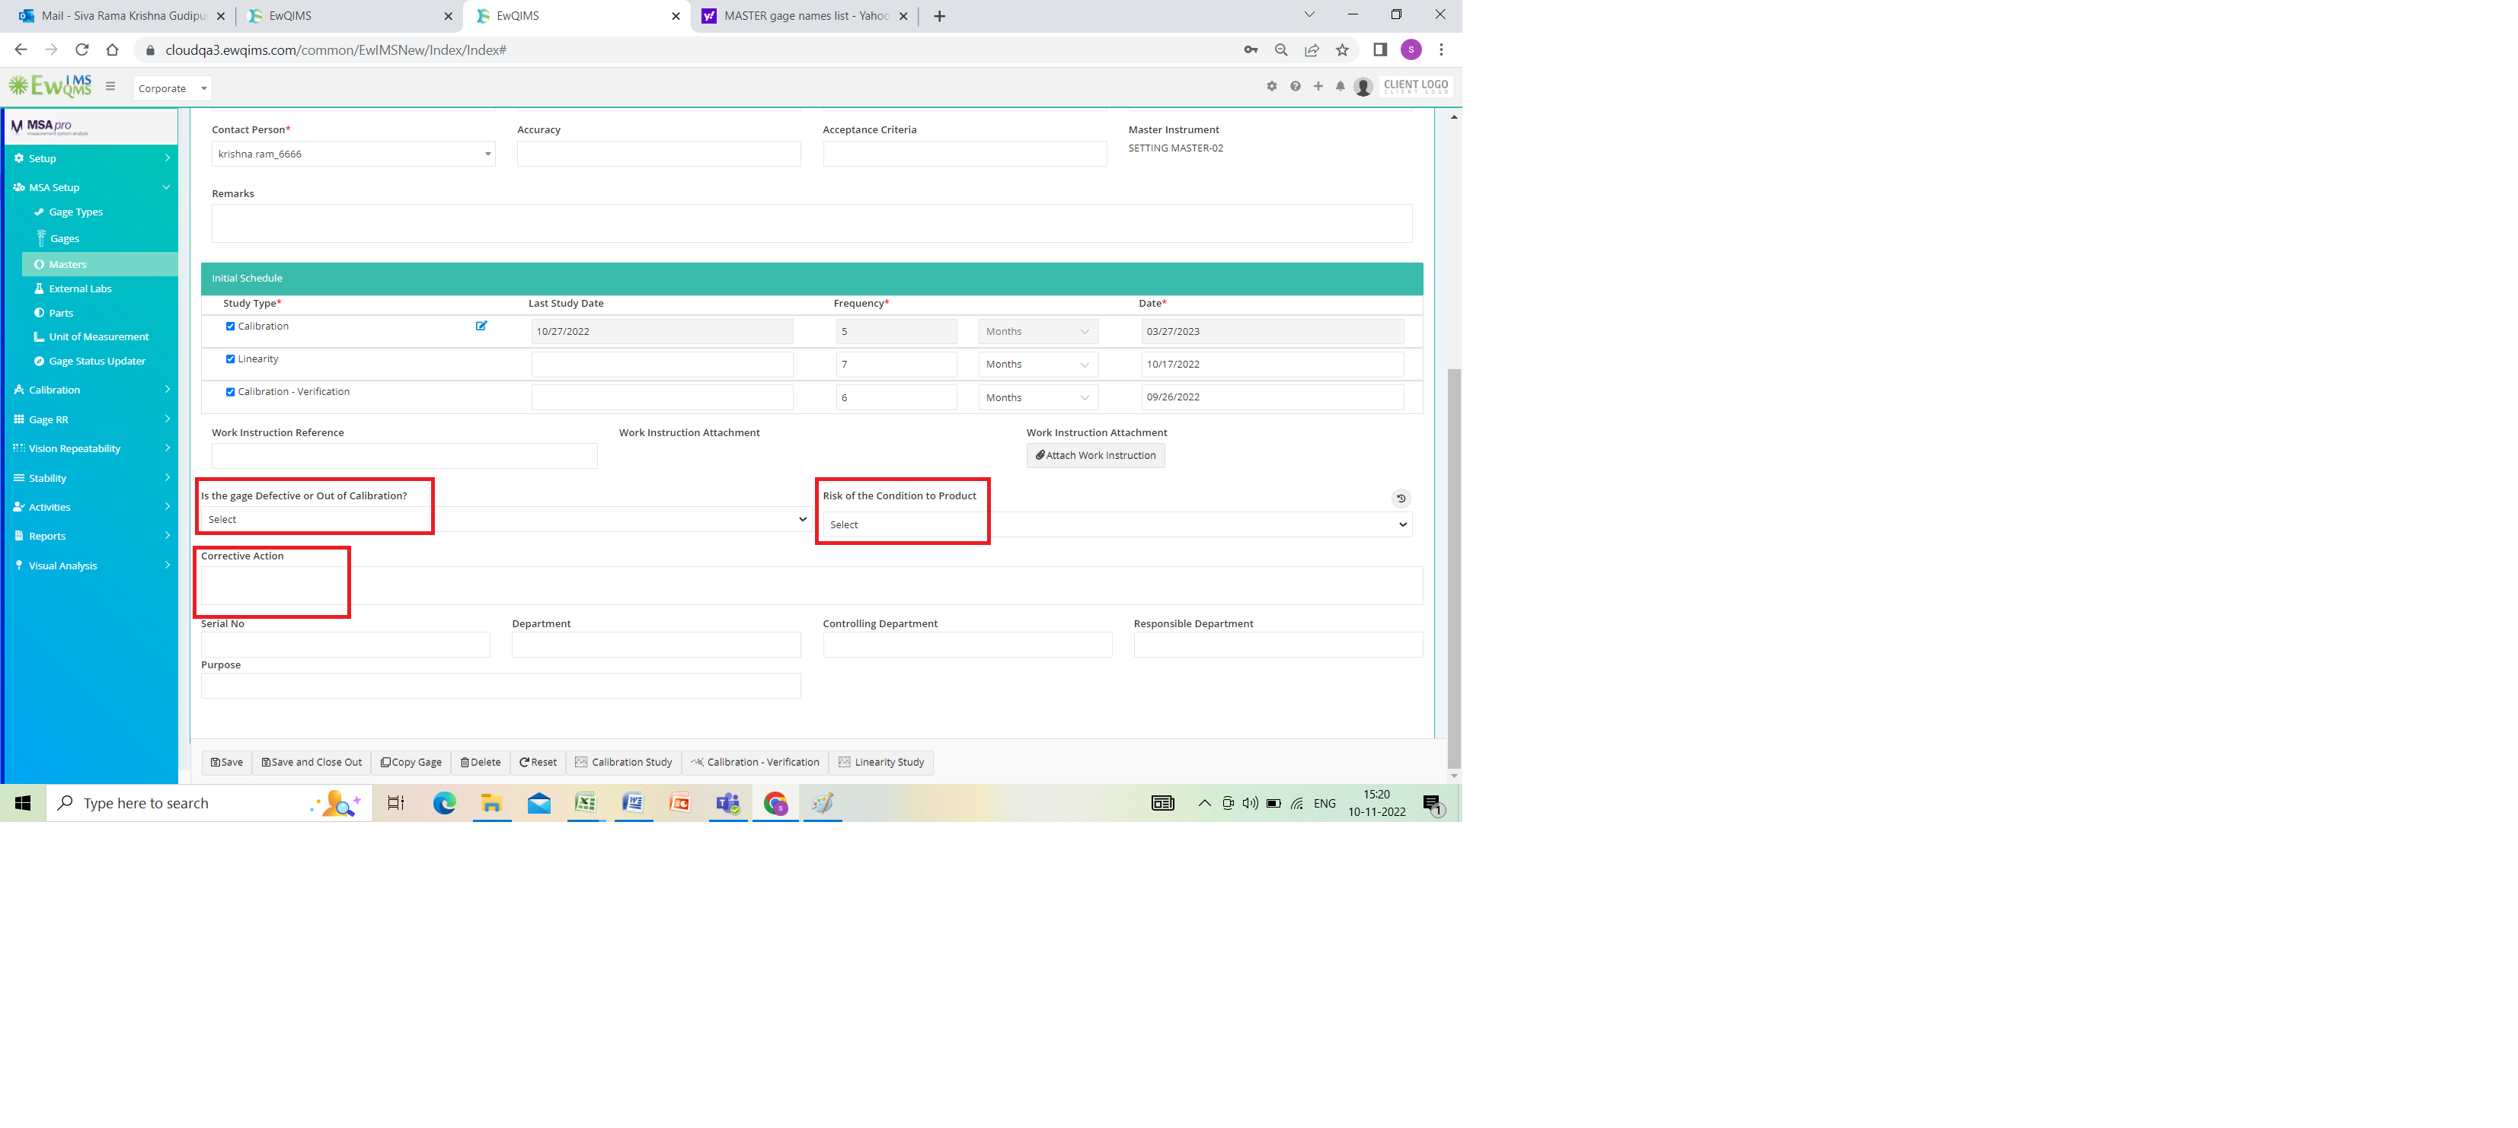Uncheck the Calibration study type checkbox
Screen dimensions: 2518x1128
(231, 327)
